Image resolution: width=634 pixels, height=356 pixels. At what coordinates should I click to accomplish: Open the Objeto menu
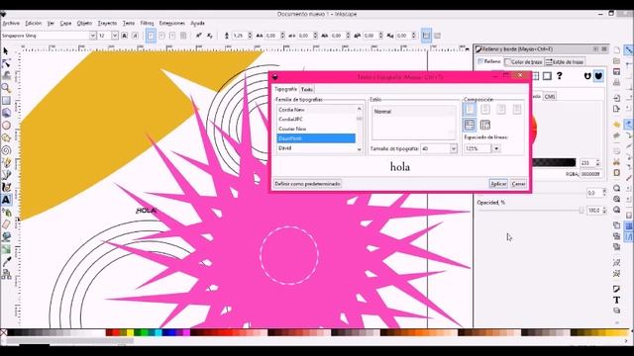pyautogui.click(x=84, y=23)
